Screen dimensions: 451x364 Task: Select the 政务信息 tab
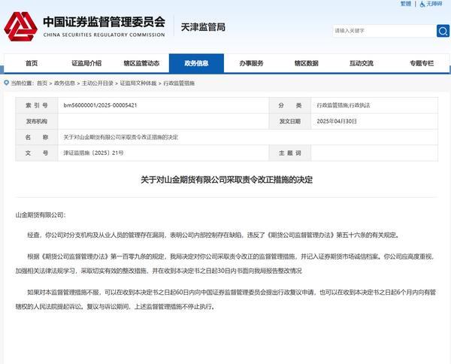point(196,64)
